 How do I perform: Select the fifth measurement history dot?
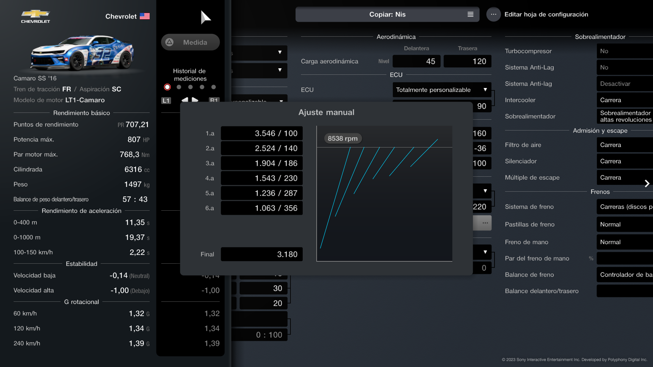[214, 87]
